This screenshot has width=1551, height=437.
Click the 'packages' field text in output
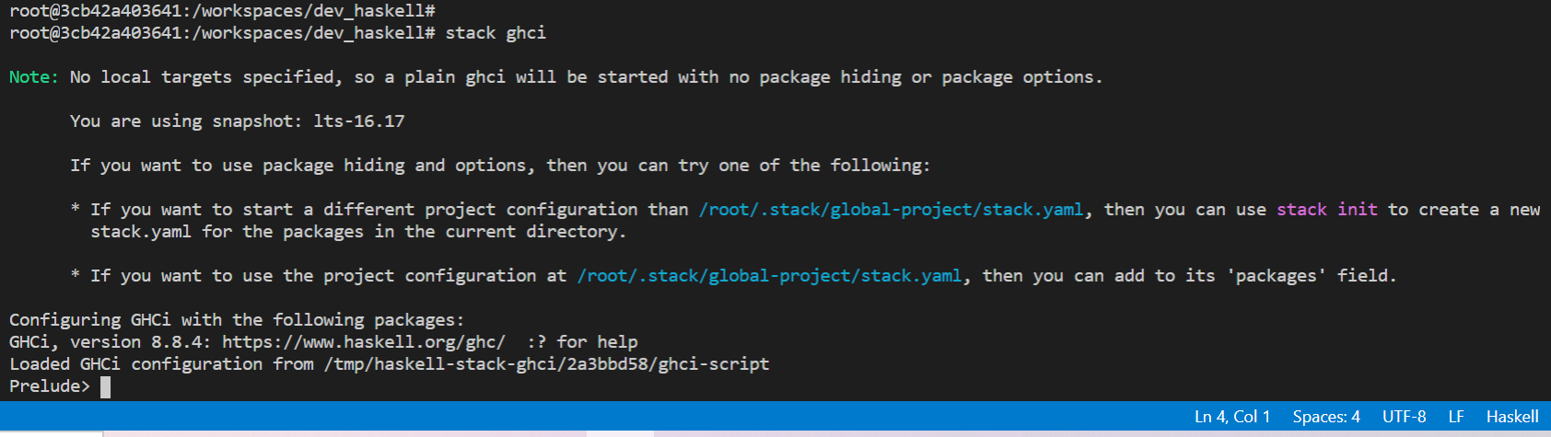(x=1276, y=276)
